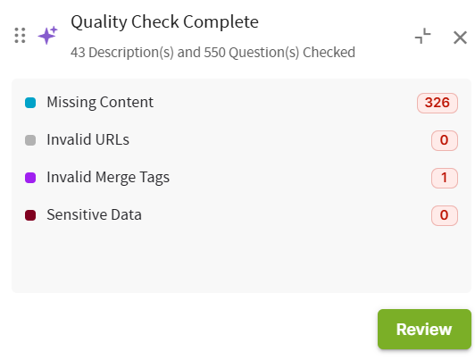Click the Invalid URLs zero count badge
This screenshot has width=475, height=360.
pyautogui.click(x=445, y=140)
